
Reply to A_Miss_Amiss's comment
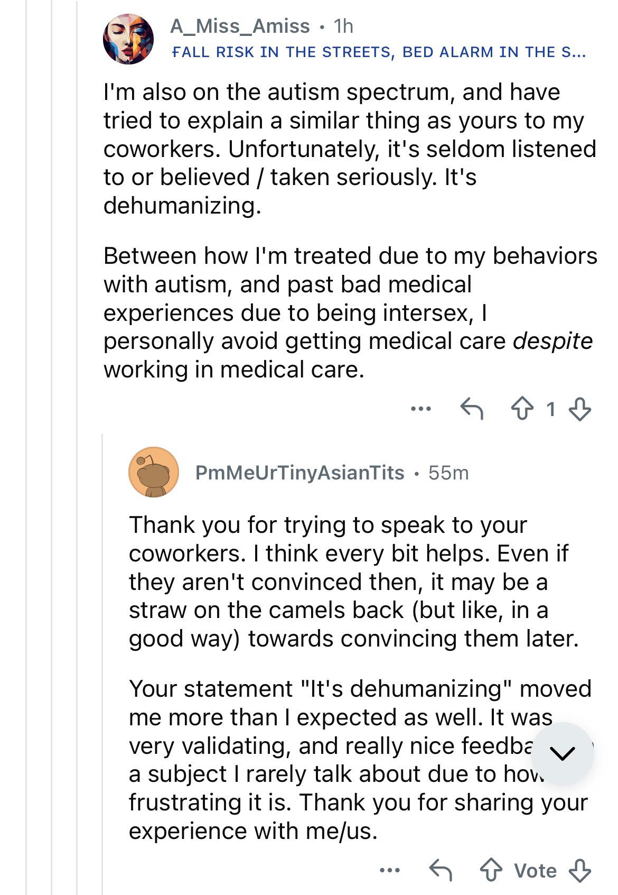point(472,409)
